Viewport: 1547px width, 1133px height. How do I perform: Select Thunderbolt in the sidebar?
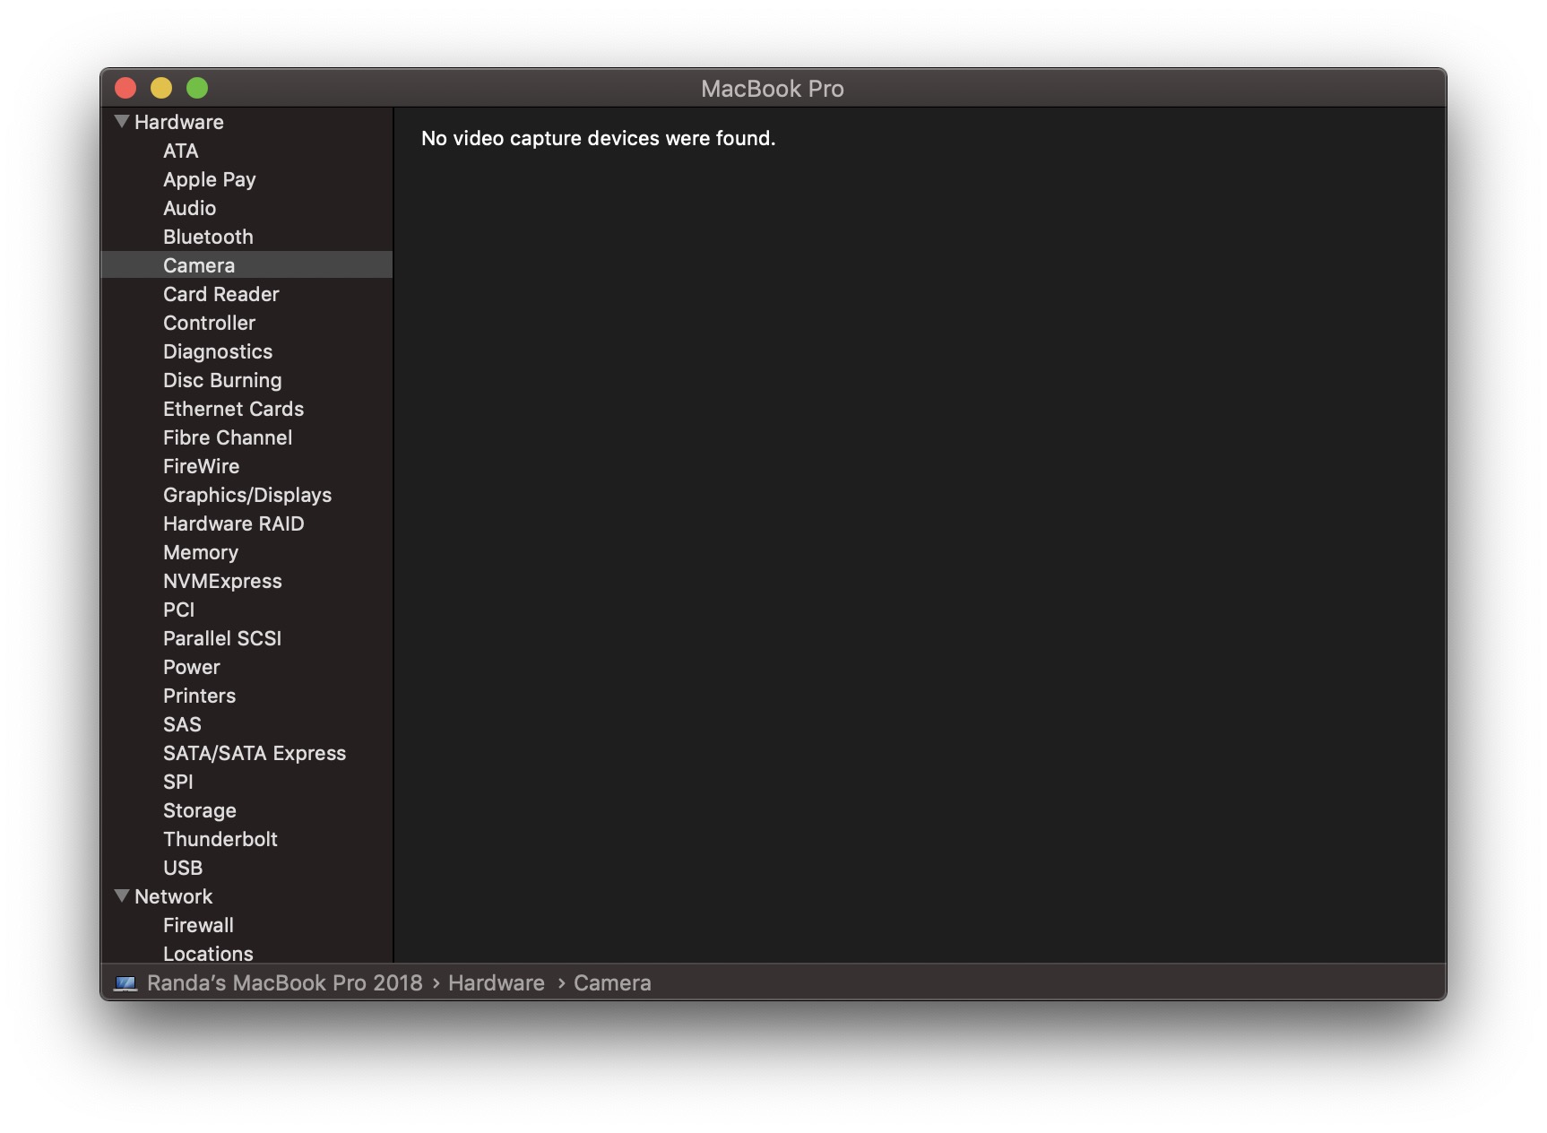pos(220,839)
